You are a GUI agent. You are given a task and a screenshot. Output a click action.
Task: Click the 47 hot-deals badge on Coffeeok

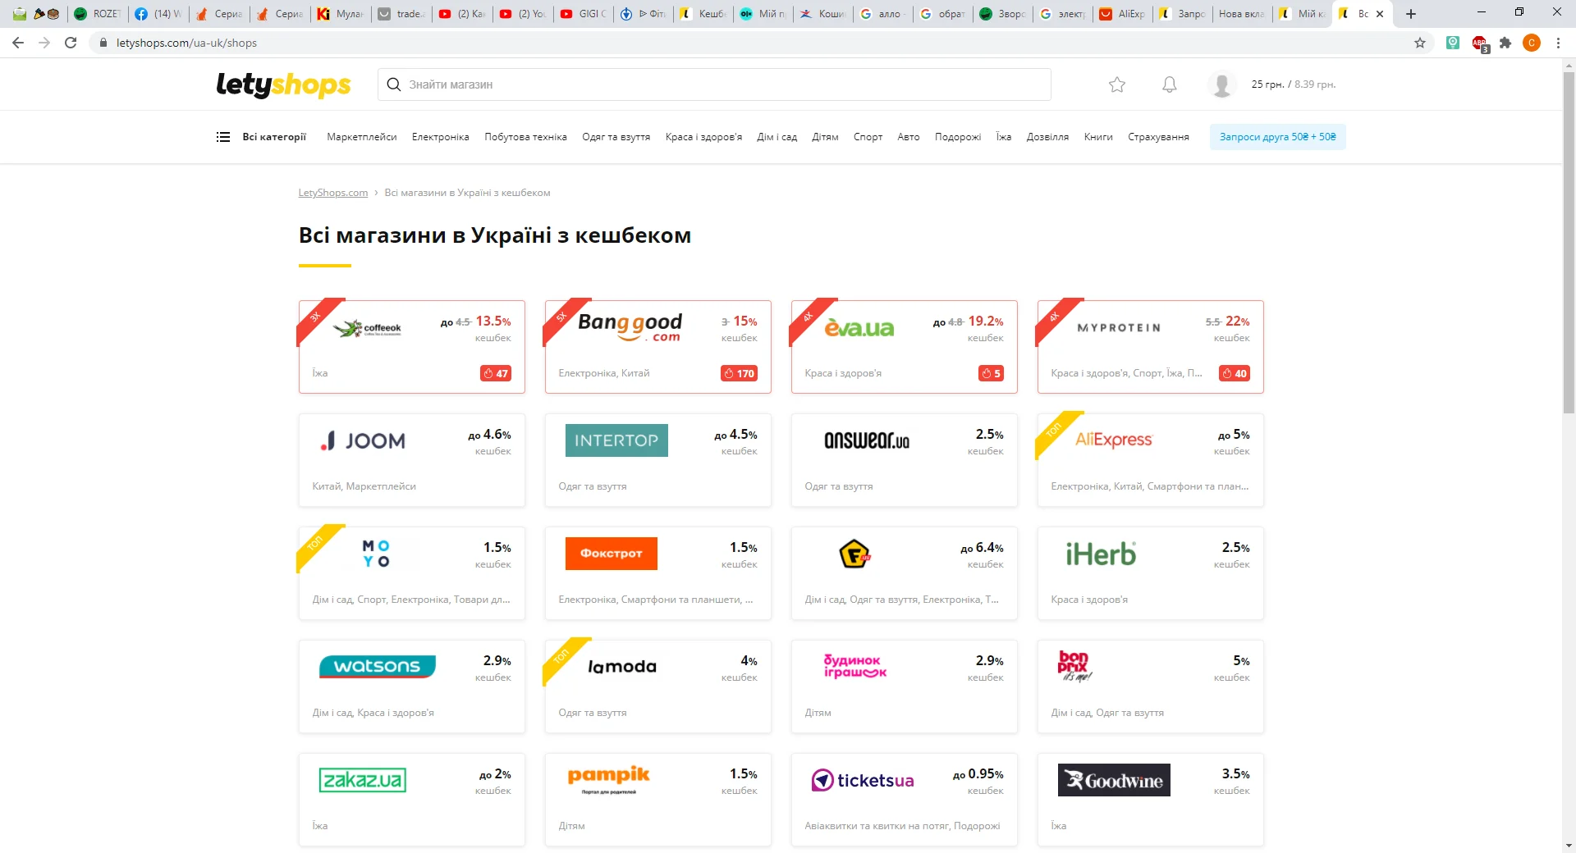pyautogui.click(x=496, y=373)
